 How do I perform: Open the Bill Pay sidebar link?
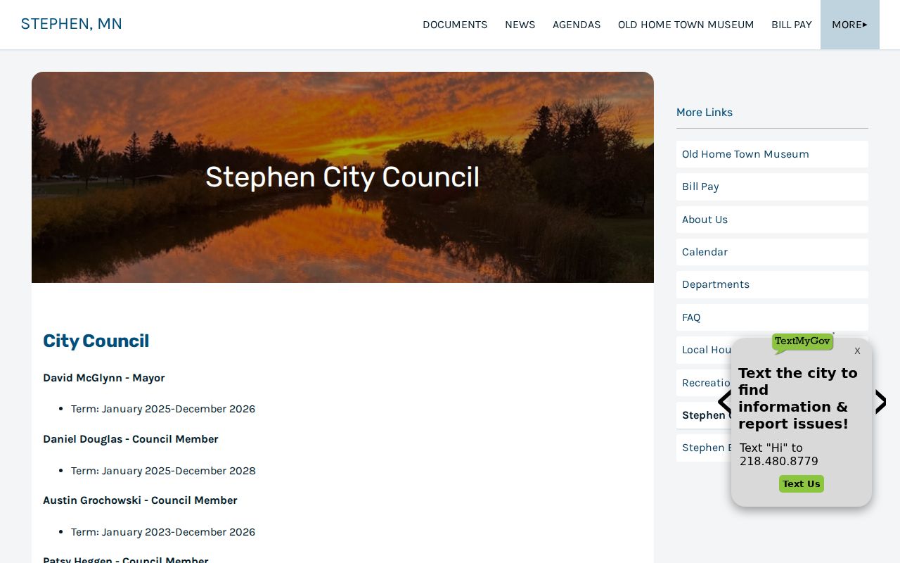772,186
